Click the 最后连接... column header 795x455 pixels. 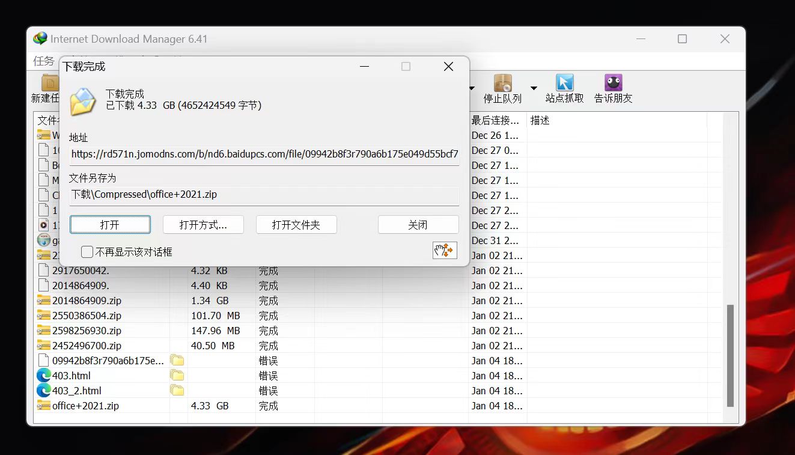(x=498, y=120)
